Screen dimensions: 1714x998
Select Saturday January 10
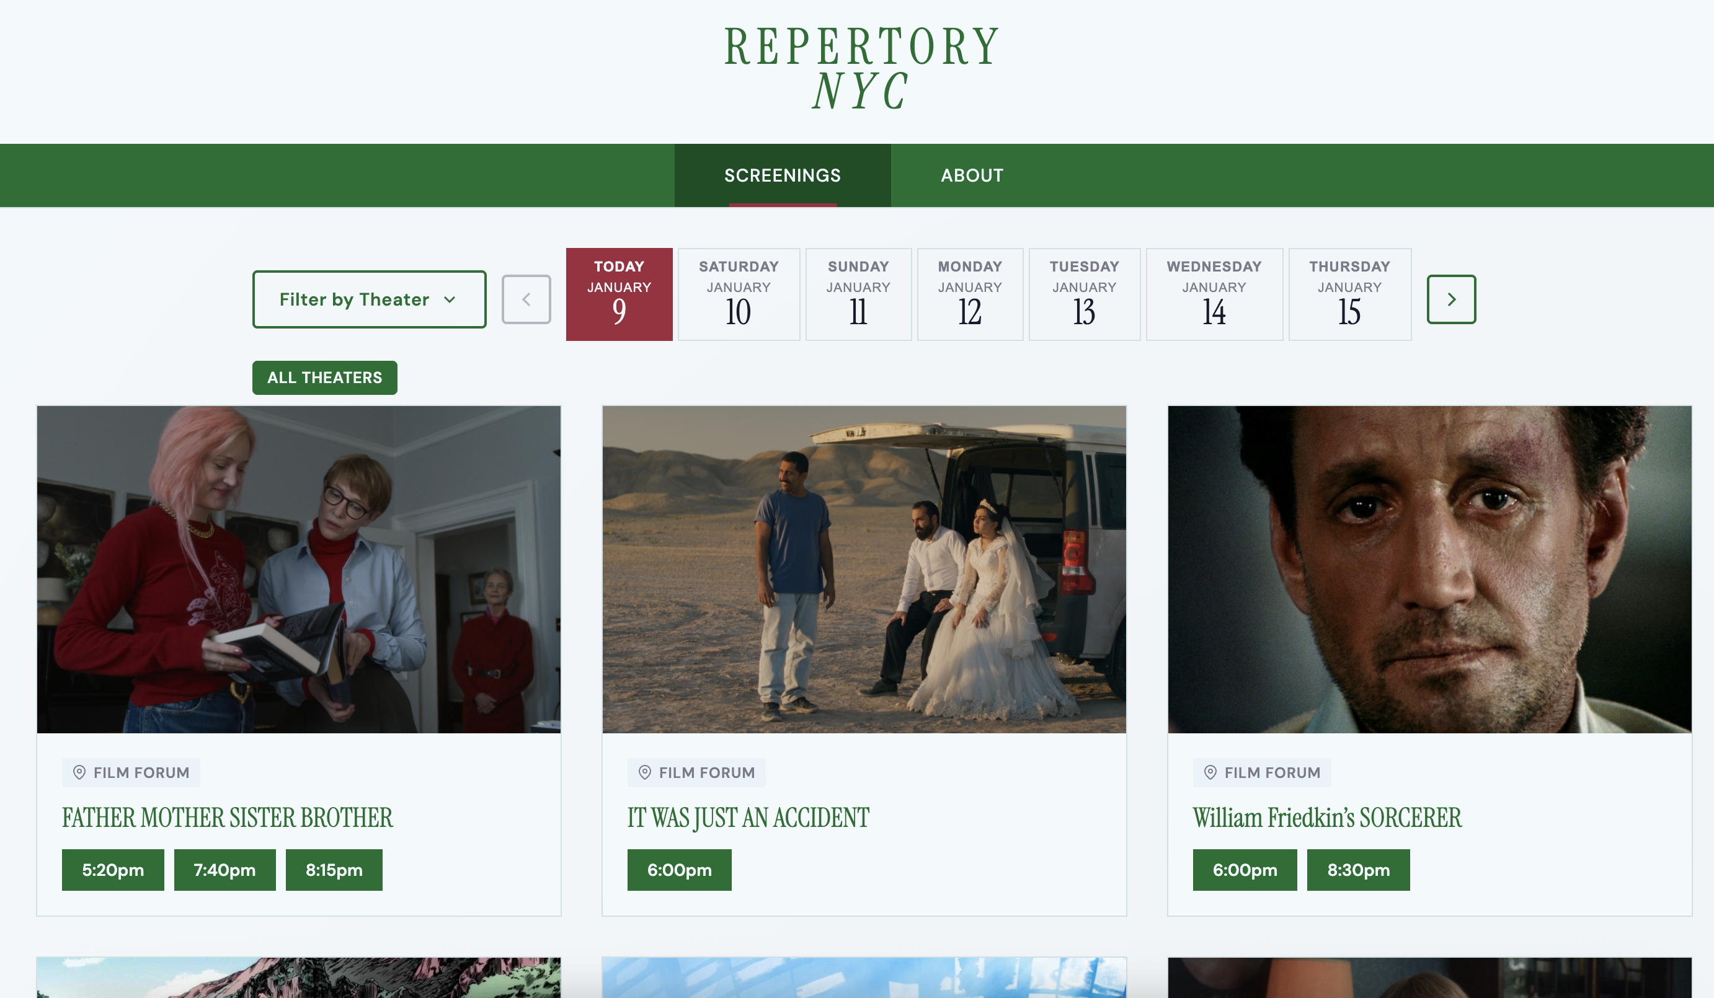click(739, 294)
